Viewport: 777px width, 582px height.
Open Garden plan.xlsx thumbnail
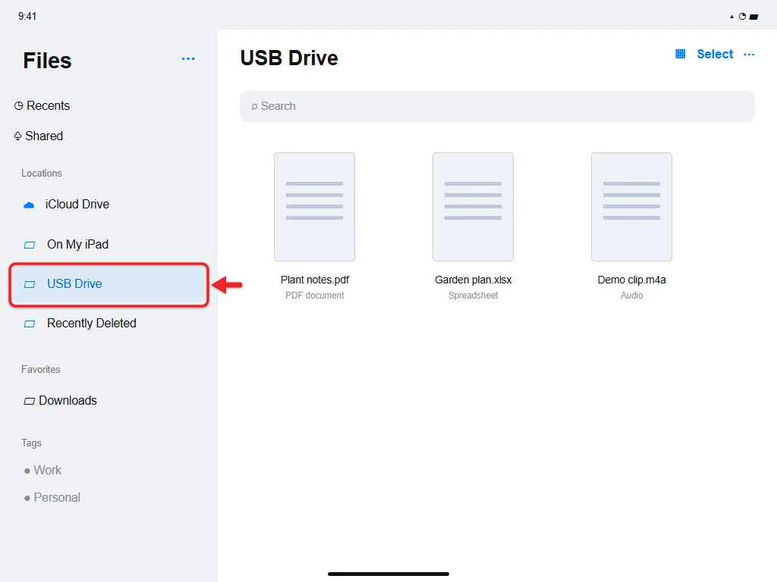point(473,207)
